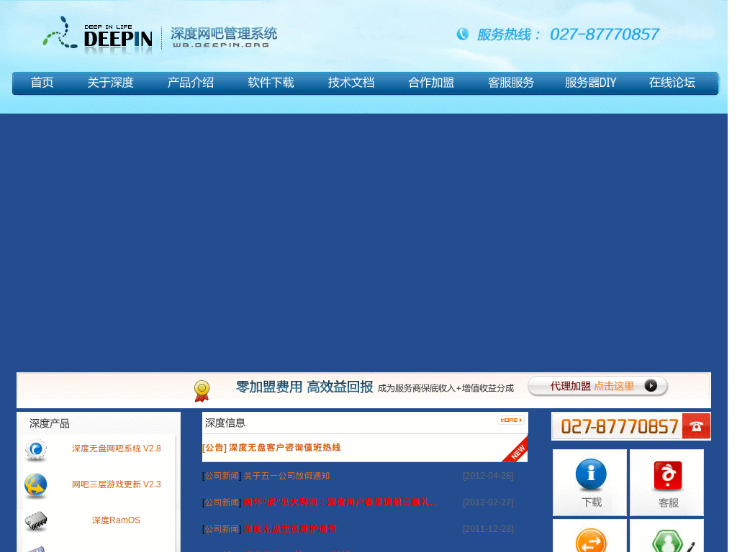Image resolution: width=737 pixels, height=552 pixels.
Task: Open the 深度无盘网吧系统 V2.8 link
Action: (116, 448)
